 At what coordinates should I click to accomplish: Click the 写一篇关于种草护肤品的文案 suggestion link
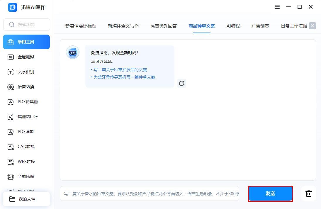[x=120, y=70]
